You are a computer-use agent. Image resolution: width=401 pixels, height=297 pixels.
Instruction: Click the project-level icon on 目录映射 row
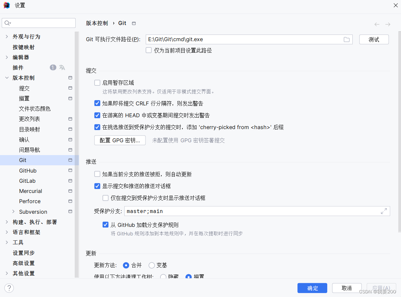coord(70,129)
